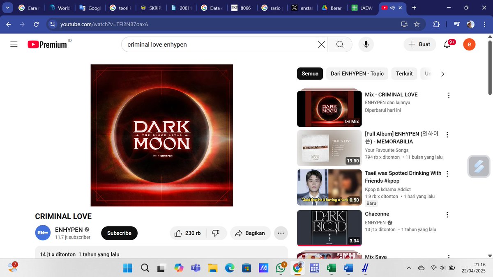Click the Dark Moon video player
This screenshot has height=277, width=493.
click(x=162, y=135)
